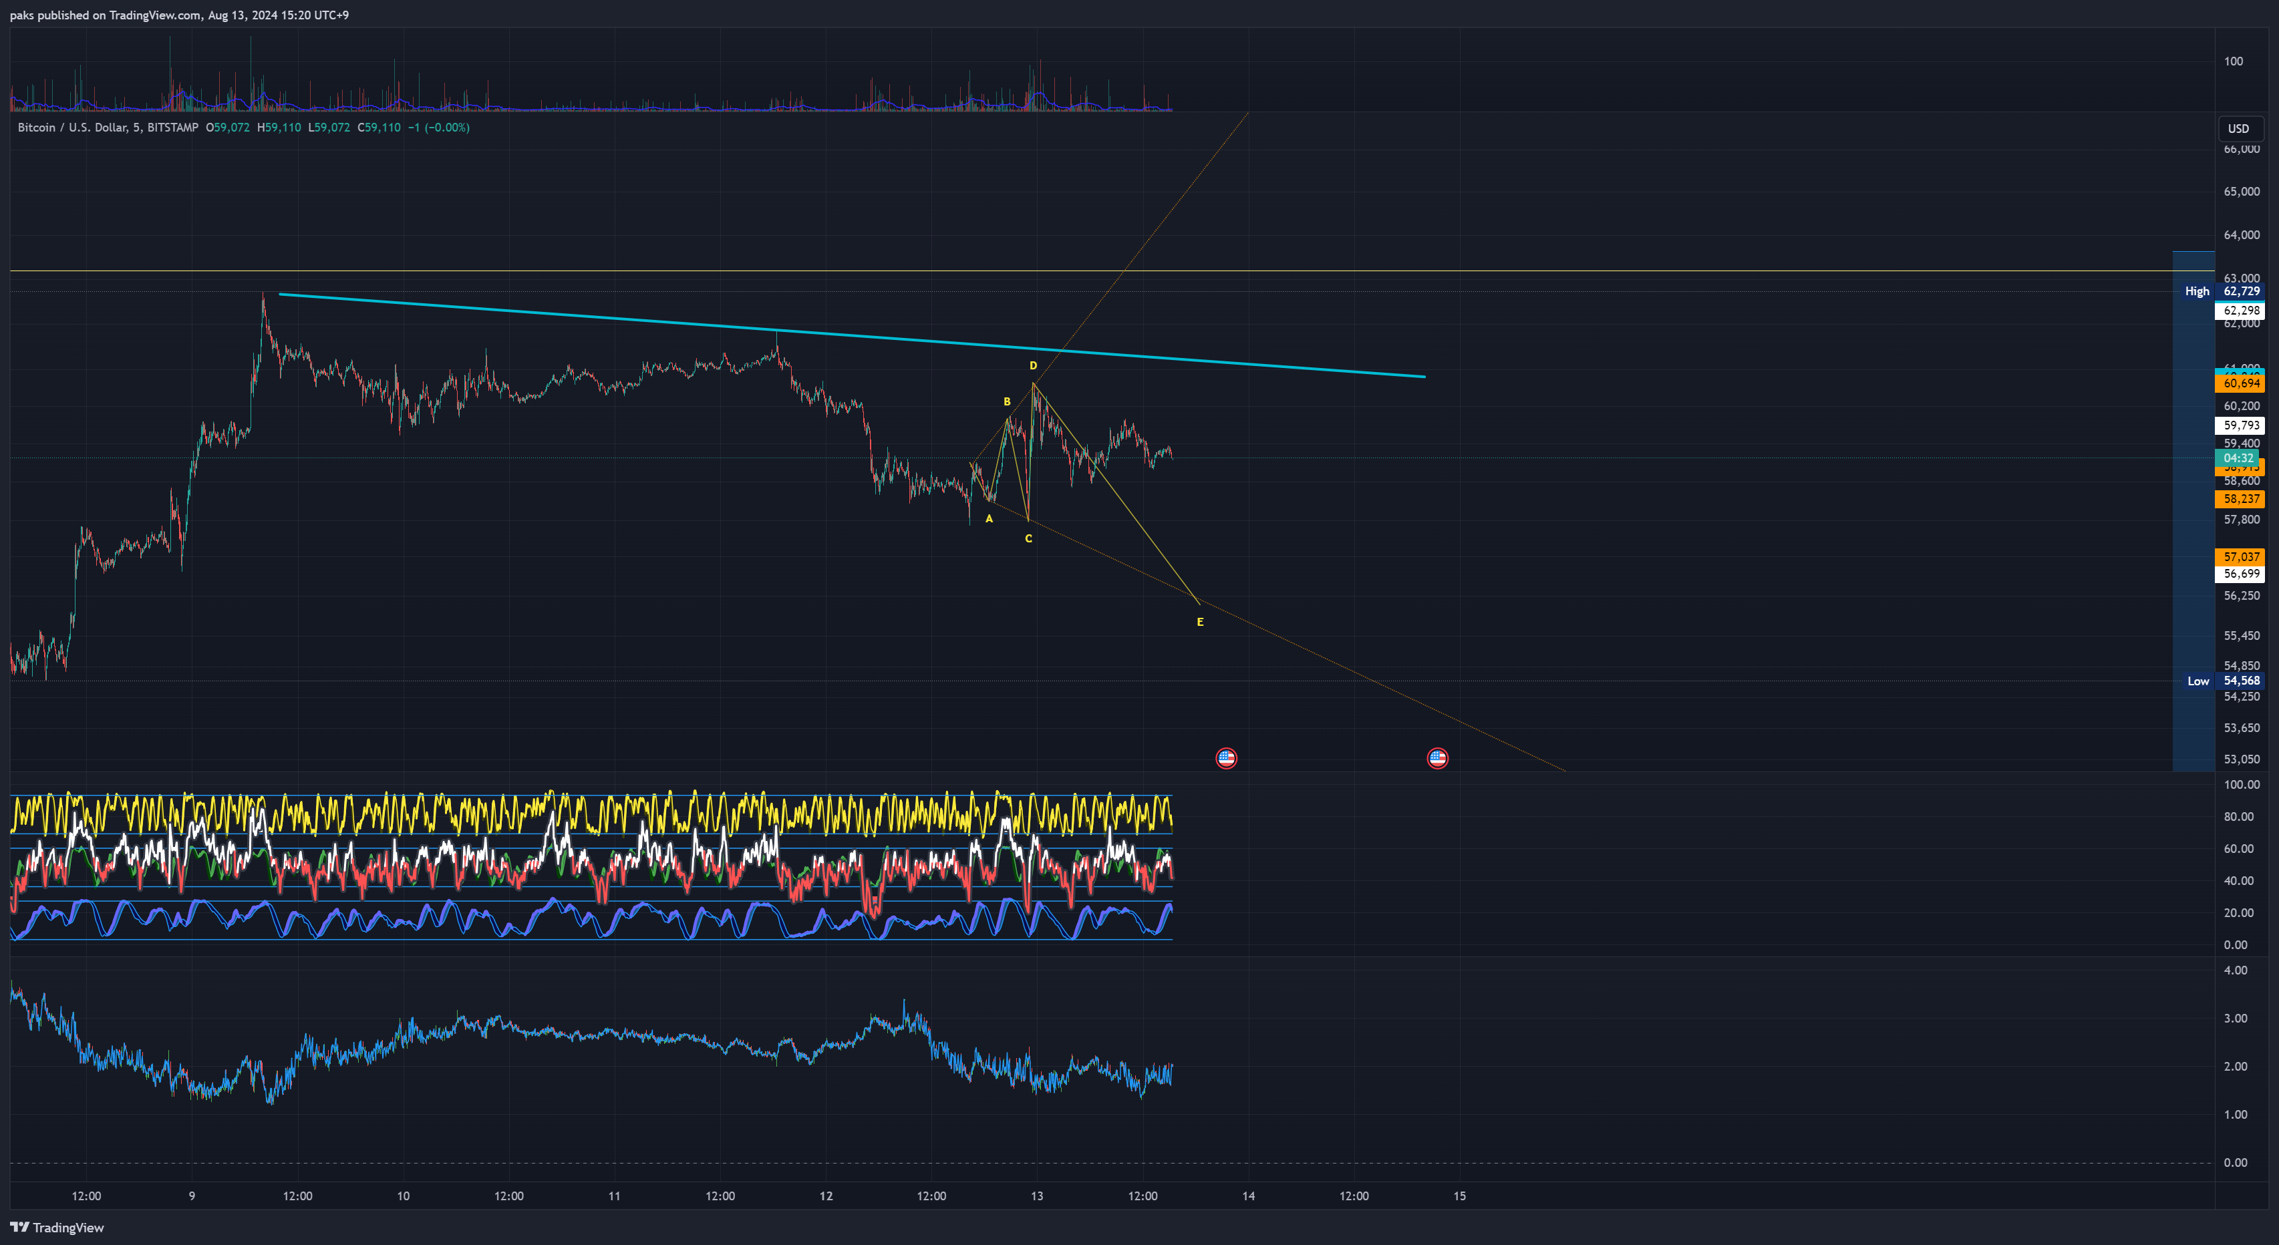Viewport: 2279px width, 1245px height.
Task: Click the 80.00 oscillator scale label
Action: [2238, 817]
